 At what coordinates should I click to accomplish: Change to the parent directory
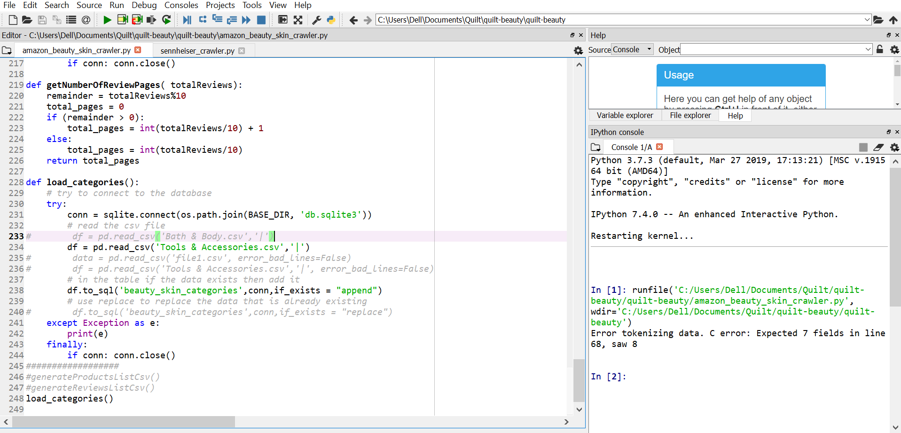click(x=893, y=20)
